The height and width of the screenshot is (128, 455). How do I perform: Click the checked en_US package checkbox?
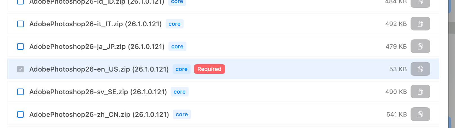[x=21, y=69]
